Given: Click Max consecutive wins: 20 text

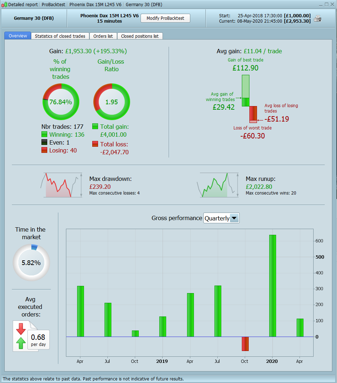Looking at the screenshot, I should tap(271, 193).
